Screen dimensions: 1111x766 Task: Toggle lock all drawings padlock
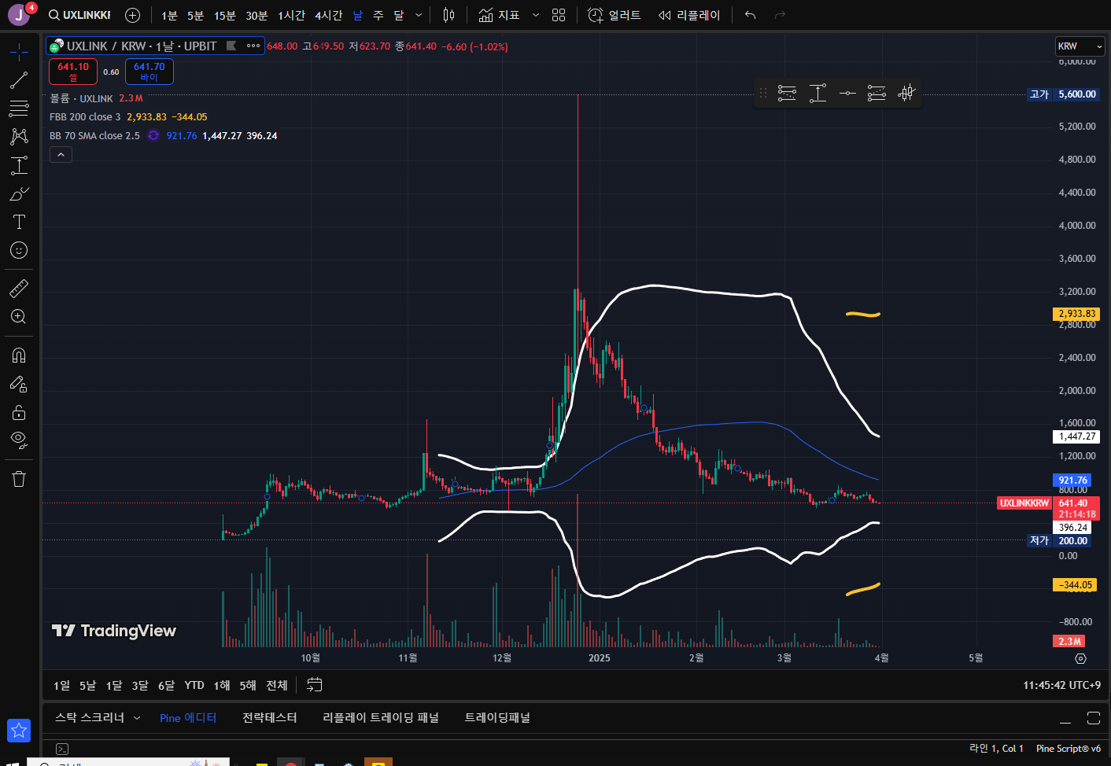tap(19, 412)
